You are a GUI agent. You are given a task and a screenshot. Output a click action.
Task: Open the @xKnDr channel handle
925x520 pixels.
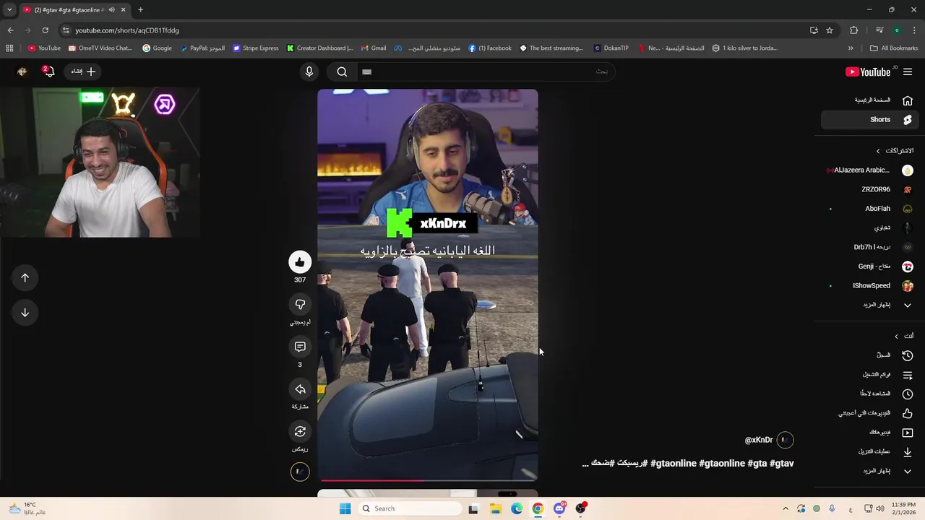(x=759, y=440)
